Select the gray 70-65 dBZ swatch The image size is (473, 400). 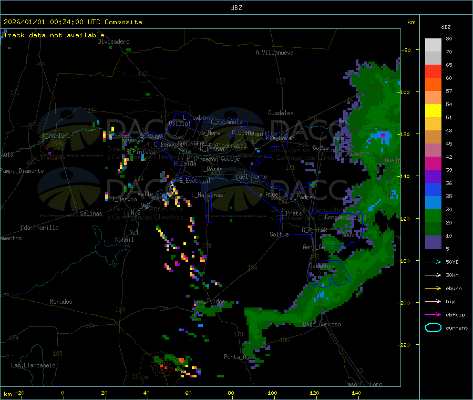pyautogui.click(x=433, y=58)
